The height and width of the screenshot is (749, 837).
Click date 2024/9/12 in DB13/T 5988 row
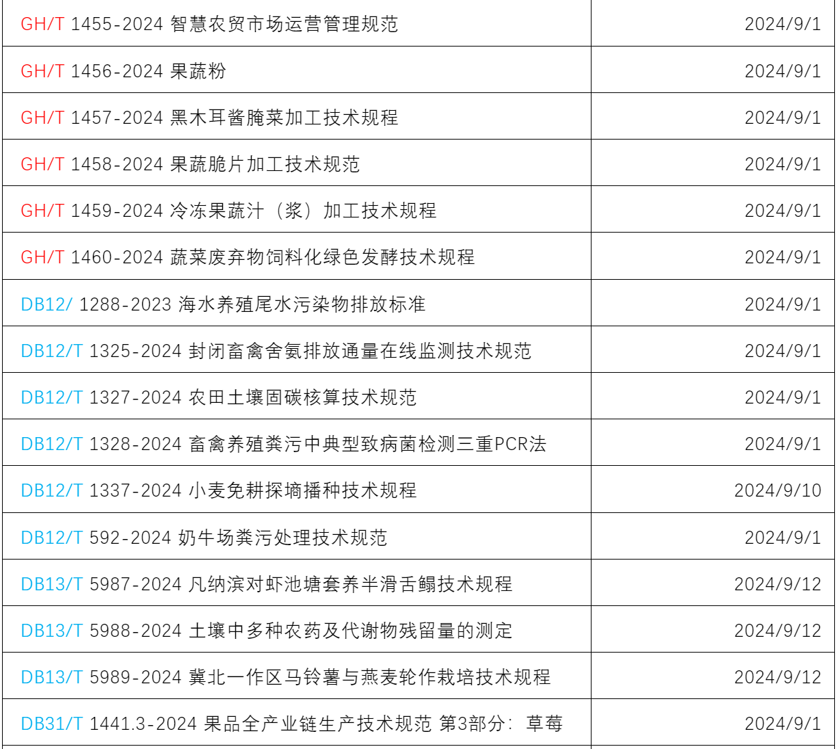[x=778, y=631]
